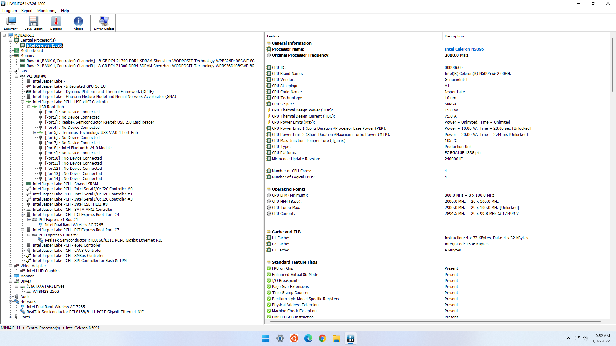Collapse the PCI Bus #0 node
The image size is (616, 346).
pos(17,76)
